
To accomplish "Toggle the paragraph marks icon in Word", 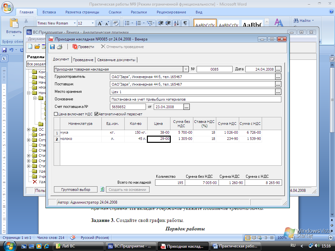I will click(x=185, y=23).
